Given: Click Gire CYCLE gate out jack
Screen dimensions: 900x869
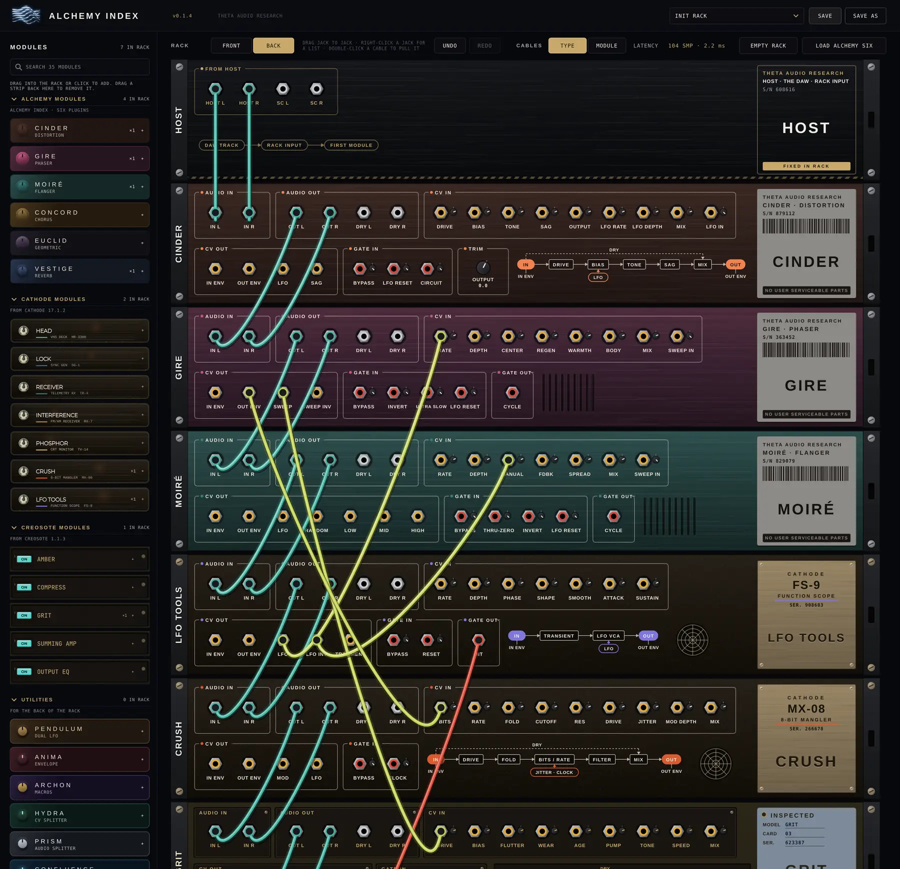Looking at the screenshot, I should point(512,392).
